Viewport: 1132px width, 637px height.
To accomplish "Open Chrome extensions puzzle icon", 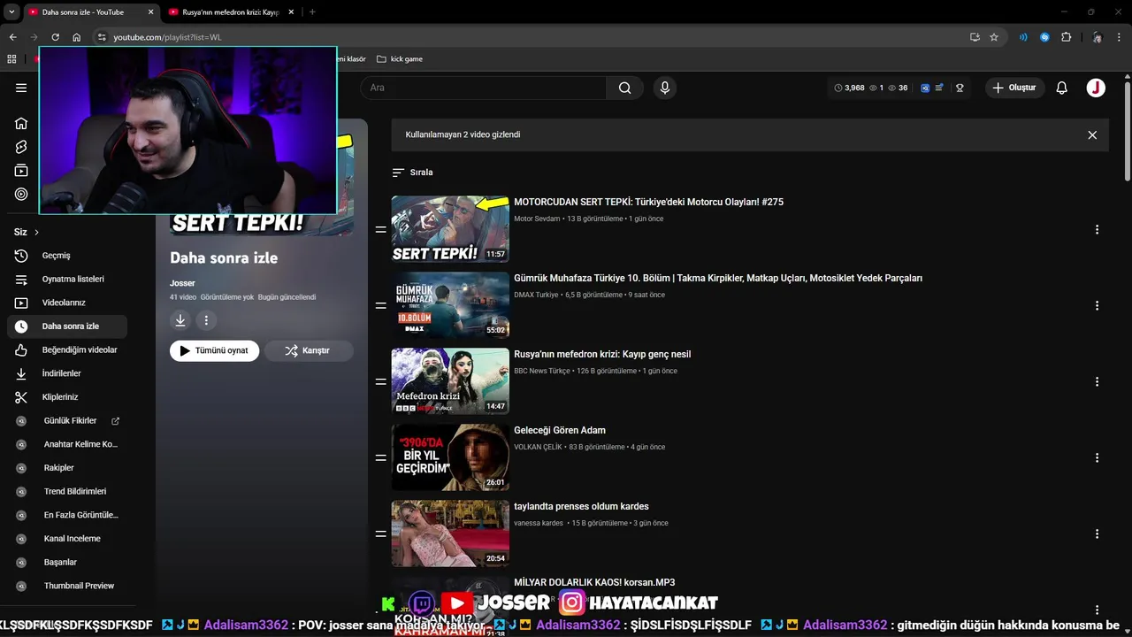I will [1066, 37].
